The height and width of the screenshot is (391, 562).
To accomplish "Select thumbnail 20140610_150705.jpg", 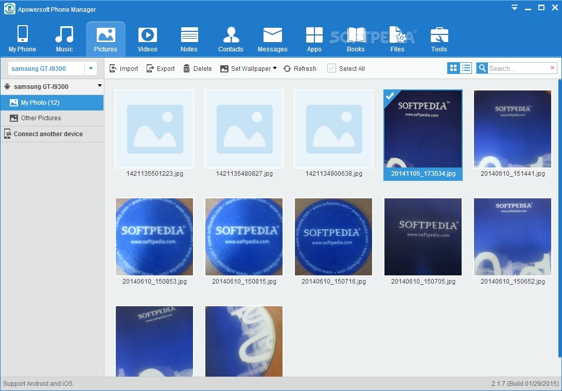I will pos(423,237).
